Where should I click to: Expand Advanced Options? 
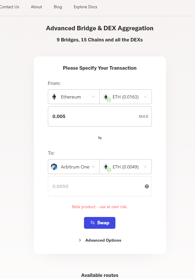click(103, 240)
